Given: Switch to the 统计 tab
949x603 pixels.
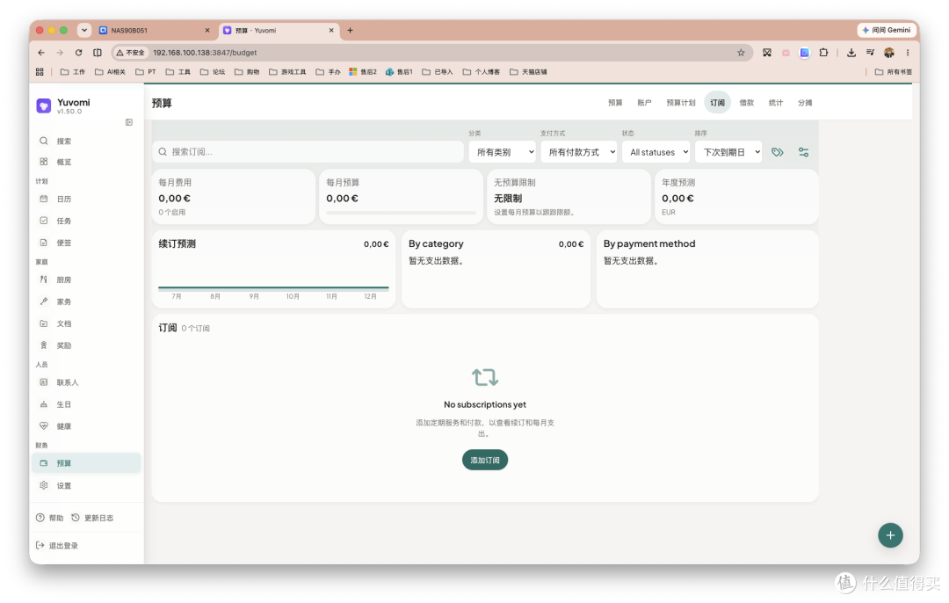Looking at the screenshot, I should click(775, 103).
